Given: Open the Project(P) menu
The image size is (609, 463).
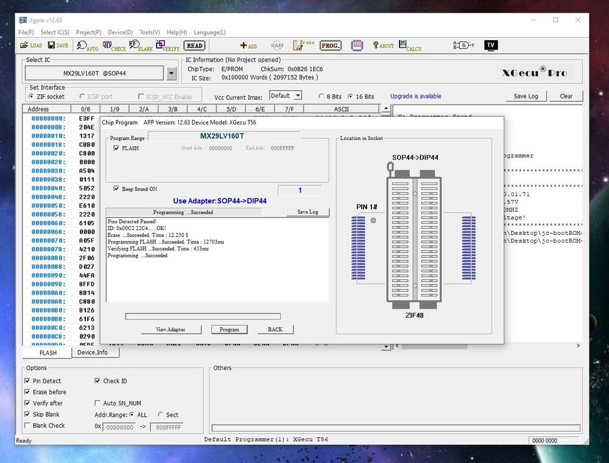Looking at the screenshot, I should tap(88, 32).
